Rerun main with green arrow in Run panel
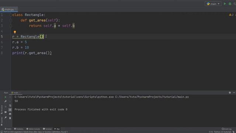Screen dimensions: 236x133 [6, 97]
